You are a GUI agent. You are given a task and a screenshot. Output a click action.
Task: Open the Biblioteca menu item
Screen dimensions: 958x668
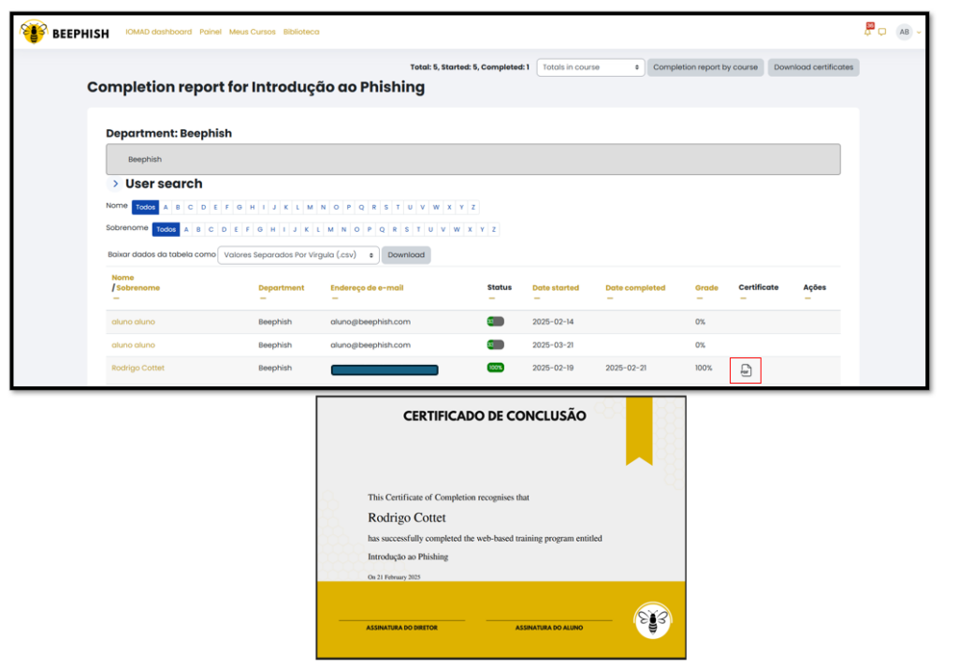[x=301, y=32]
